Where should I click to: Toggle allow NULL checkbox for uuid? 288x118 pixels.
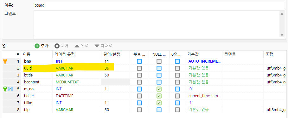[159, 68]
